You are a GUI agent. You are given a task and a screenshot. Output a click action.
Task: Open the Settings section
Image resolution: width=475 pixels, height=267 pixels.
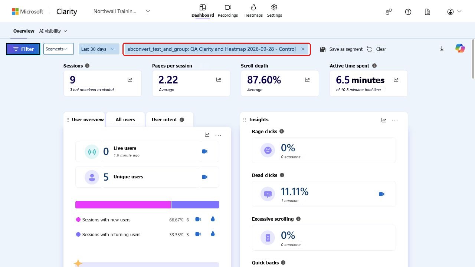(x=274, y=11)
